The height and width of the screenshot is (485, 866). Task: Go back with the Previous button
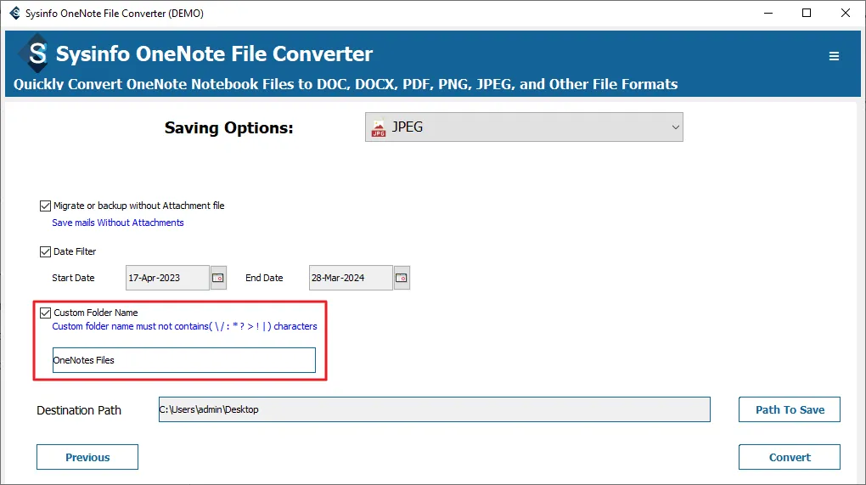tap(87, 457)
